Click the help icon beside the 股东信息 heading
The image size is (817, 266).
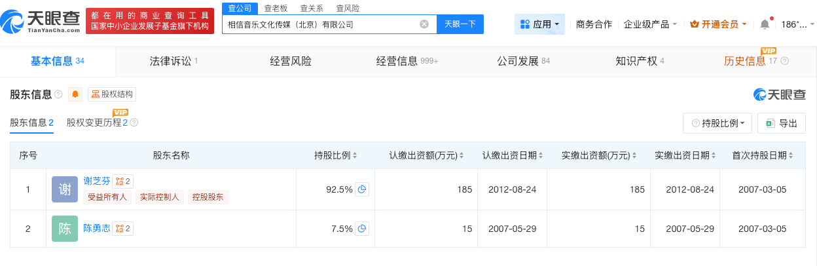click(x=58, y=94)
